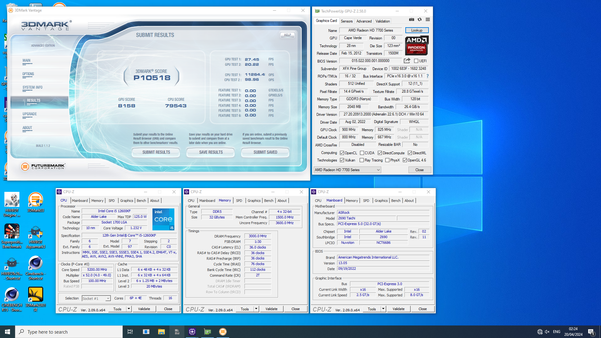Open HWBOT Unigine desktop shortcut
This screenshot has height=338, width=601.
coord(12,205)
